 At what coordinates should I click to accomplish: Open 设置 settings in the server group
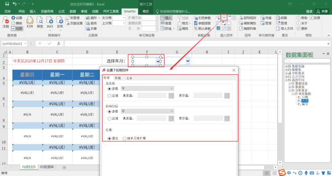point(17,18)
